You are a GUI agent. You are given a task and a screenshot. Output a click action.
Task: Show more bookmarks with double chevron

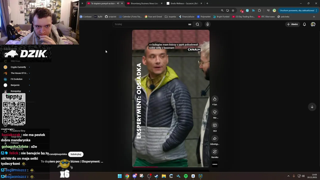(x=314, y=17)
